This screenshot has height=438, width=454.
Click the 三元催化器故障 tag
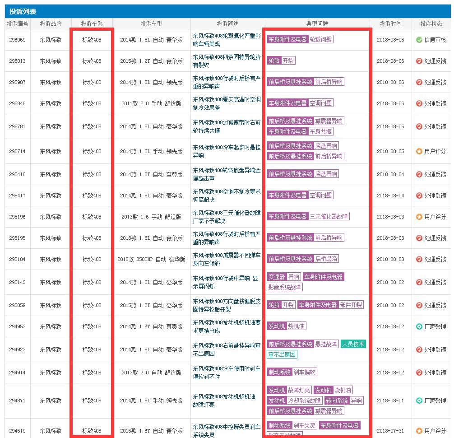click(x=329, y=216)
